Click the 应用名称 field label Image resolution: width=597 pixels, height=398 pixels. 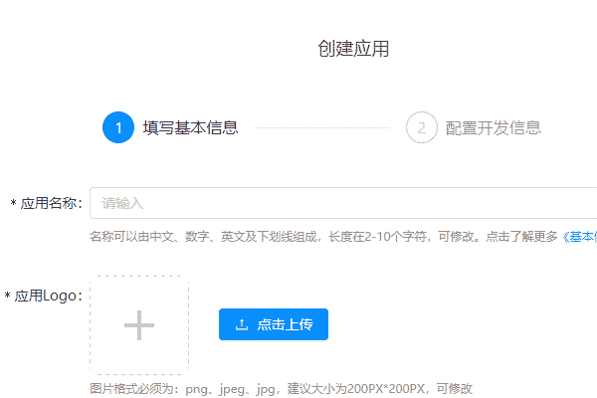[50, 204]
